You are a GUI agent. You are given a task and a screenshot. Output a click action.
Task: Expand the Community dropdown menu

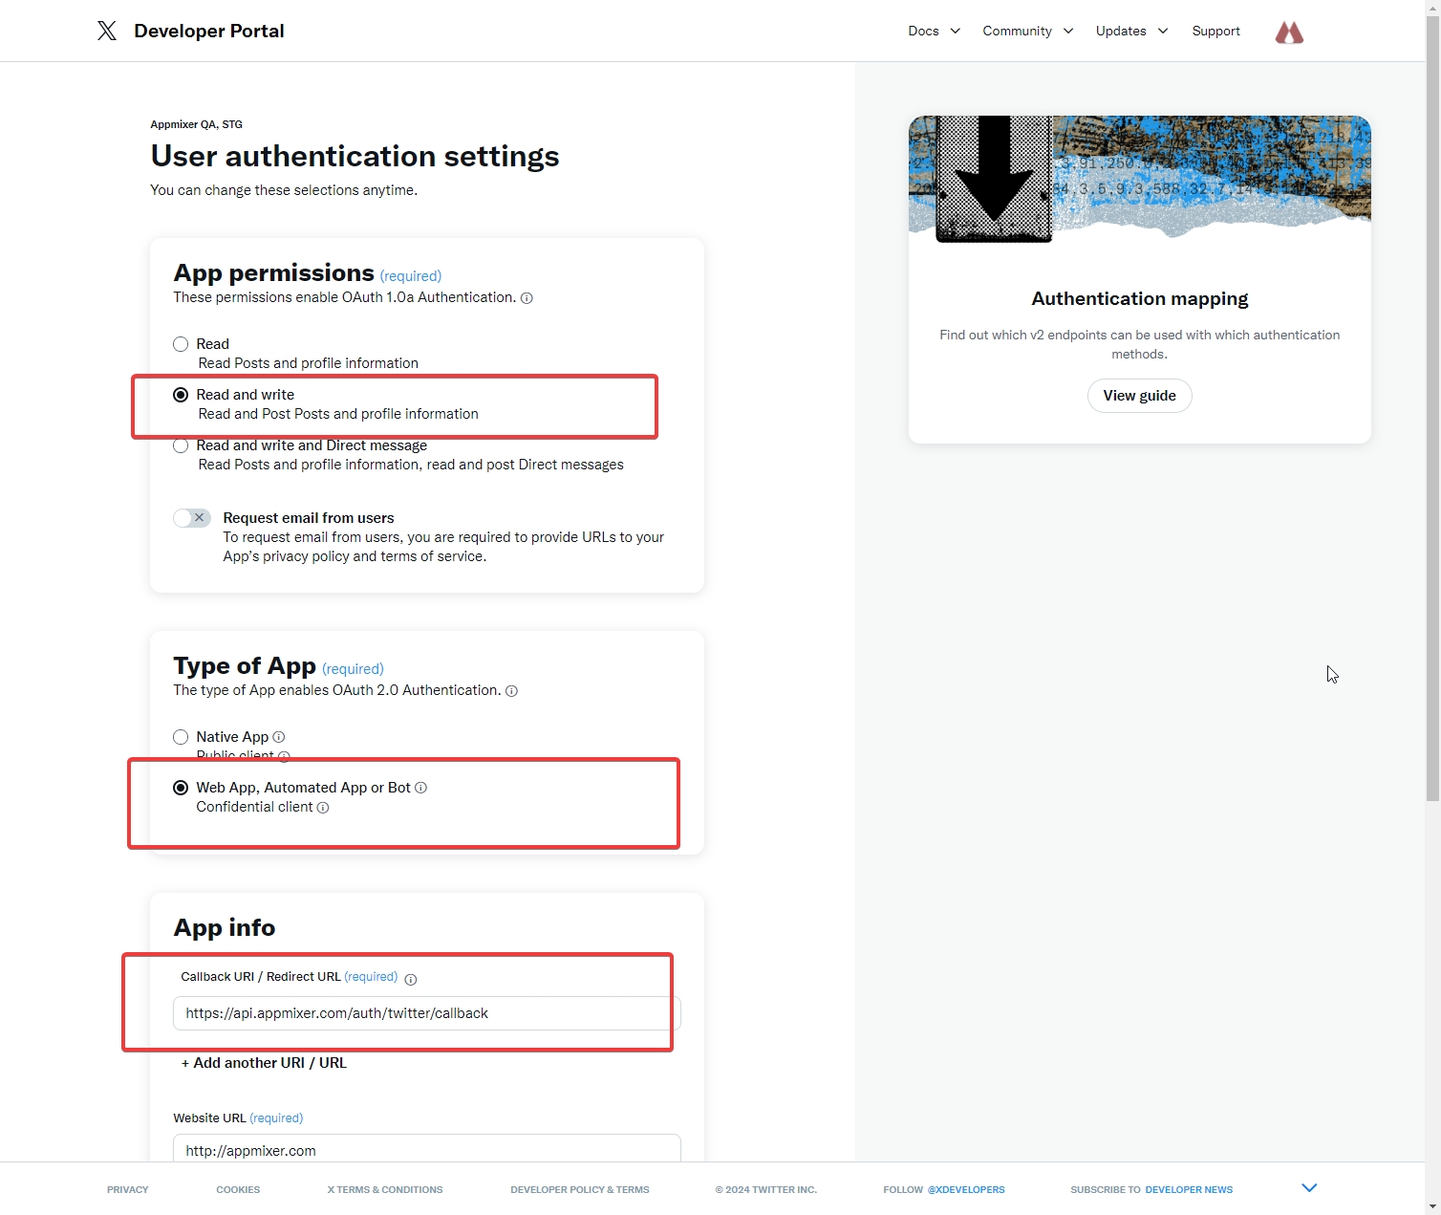pyautogui.click(x=1027, y=31)
